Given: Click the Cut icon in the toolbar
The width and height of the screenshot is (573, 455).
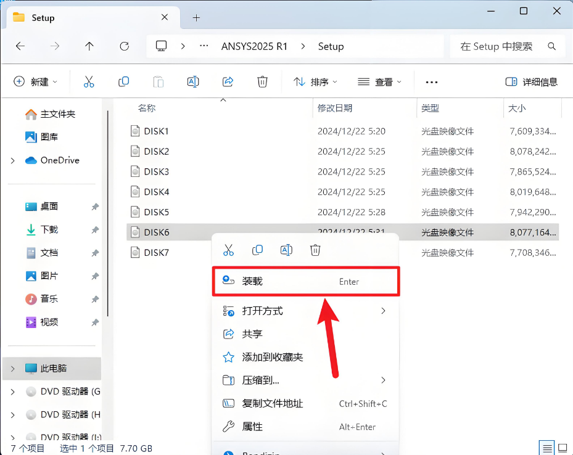Looking at the screenshot, I should click(89, 82).
